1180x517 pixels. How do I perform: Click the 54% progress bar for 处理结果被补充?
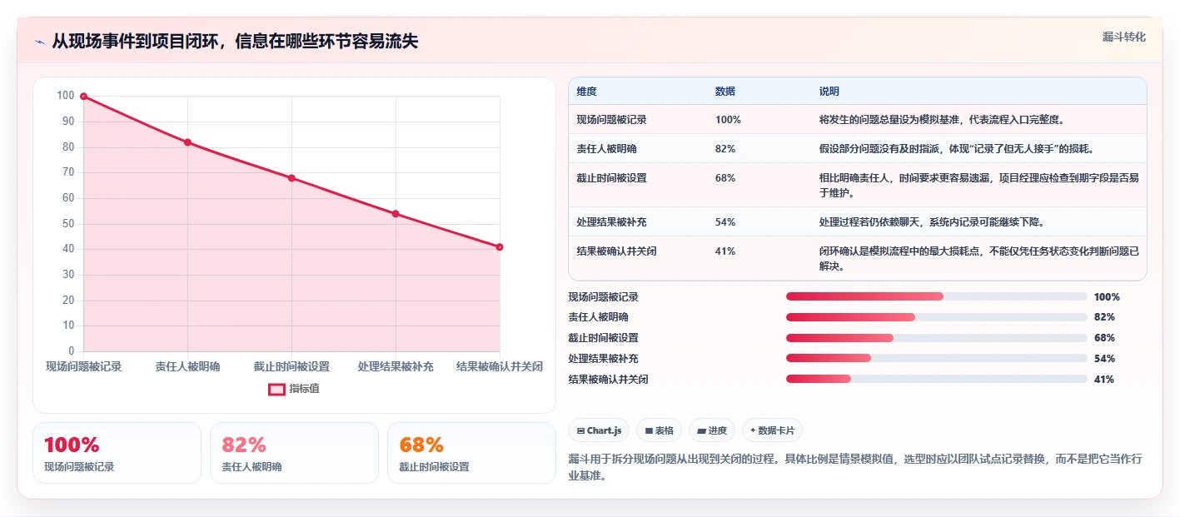(x=937, y=358)
